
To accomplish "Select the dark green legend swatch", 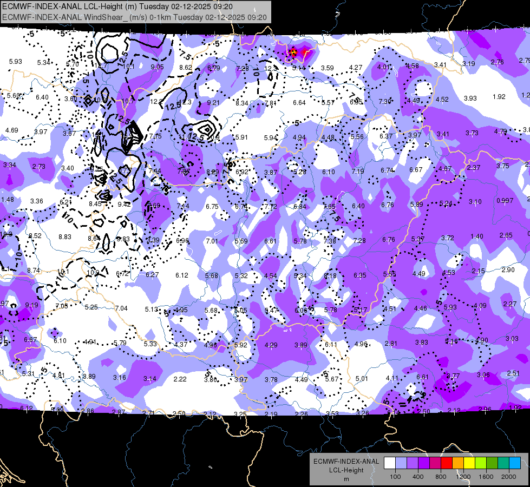I will [x=492, y=463].
